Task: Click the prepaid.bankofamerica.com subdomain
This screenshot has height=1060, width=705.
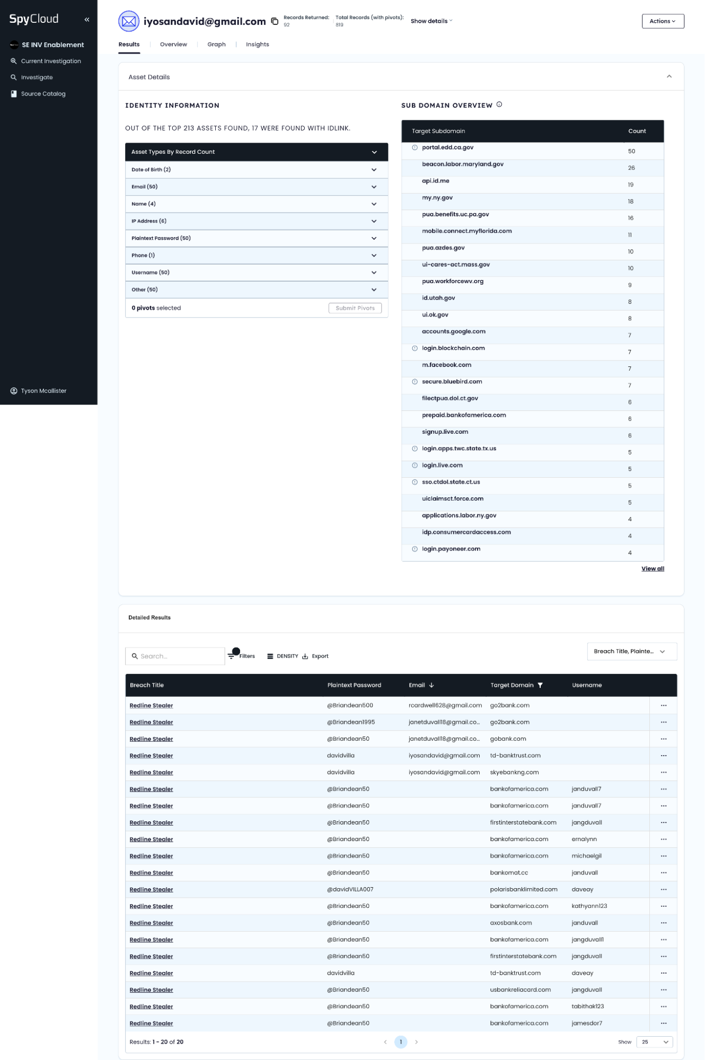Action: tap(464, 415)
